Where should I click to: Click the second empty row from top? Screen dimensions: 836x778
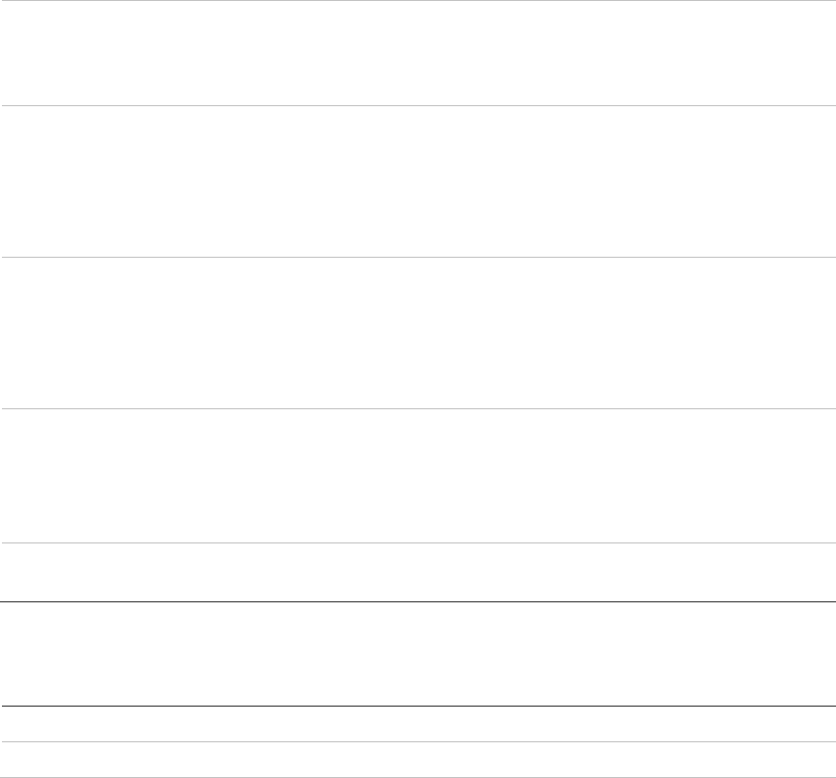coord(418,181)
